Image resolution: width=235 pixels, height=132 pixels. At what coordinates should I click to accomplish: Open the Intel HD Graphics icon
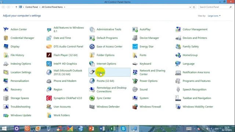pyautogui.click(x=49, y=64)
